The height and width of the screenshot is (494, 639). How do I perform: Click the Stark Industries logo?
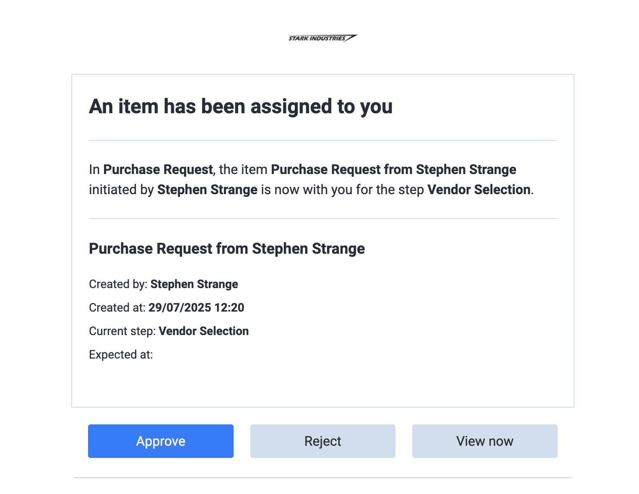(x=322, y=38)
